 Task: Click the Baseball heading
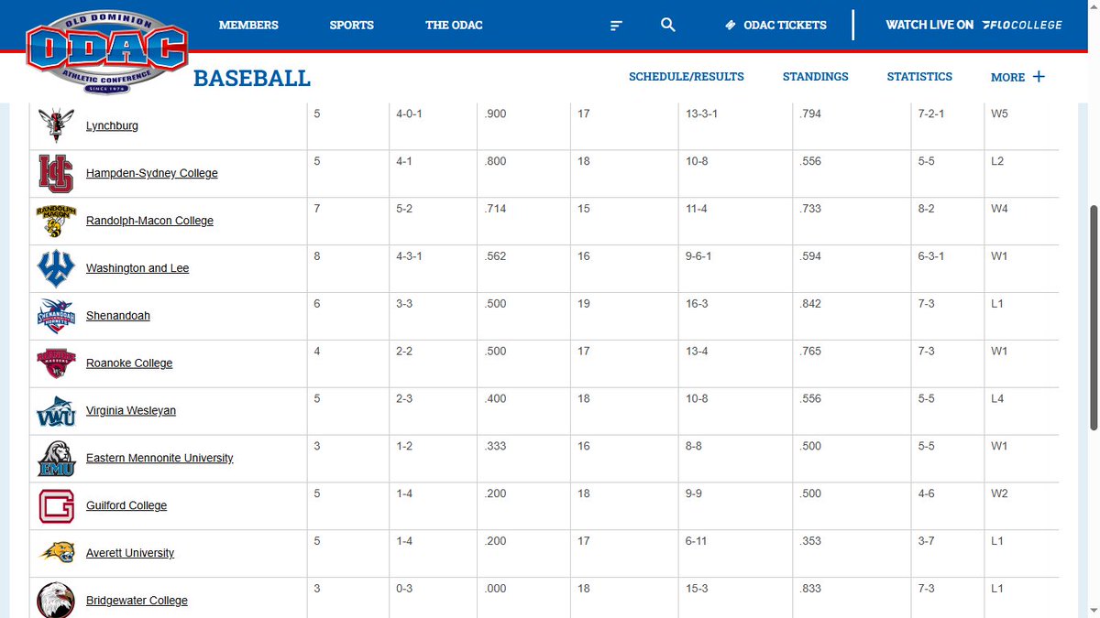(x=252, y=78)
